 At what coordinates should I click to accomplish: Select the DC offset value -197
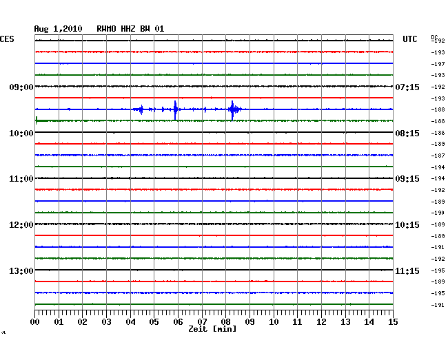(438, 64)
